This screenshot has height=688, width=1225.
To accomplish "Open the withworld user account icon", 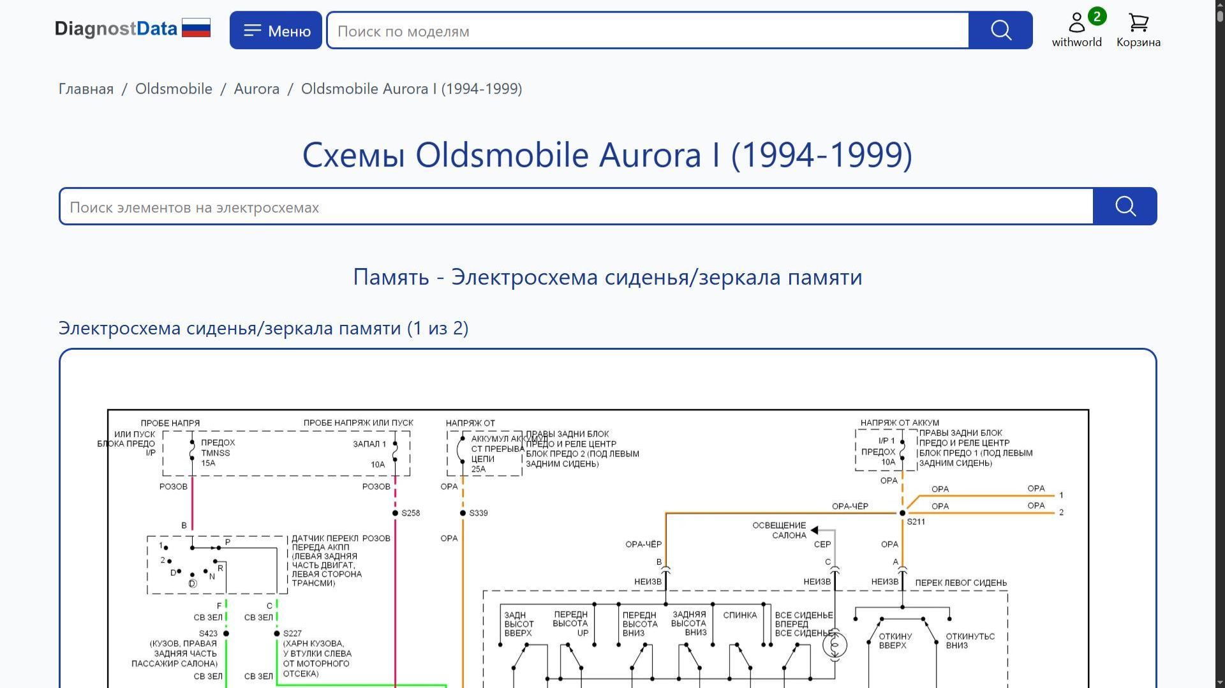I will 1077,29.
